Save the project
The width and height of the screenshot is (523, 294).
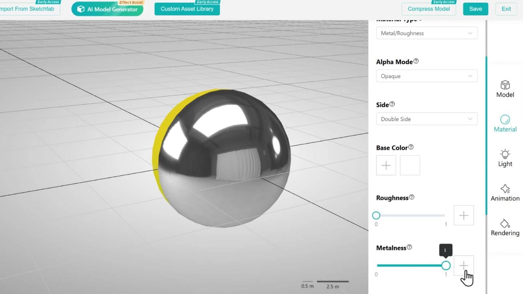[x=475, y=9]
